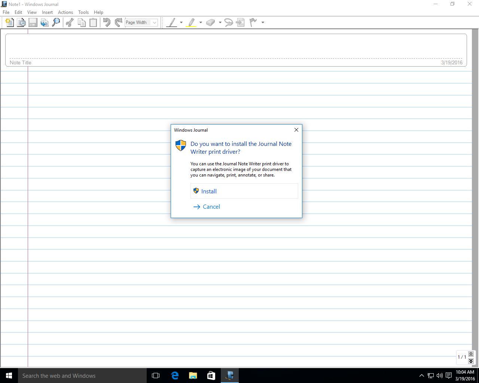Click the Paste clipboard icon
The width and height of the screenshot is (479, 383).
pyautogui.click(x=93, y=22)
